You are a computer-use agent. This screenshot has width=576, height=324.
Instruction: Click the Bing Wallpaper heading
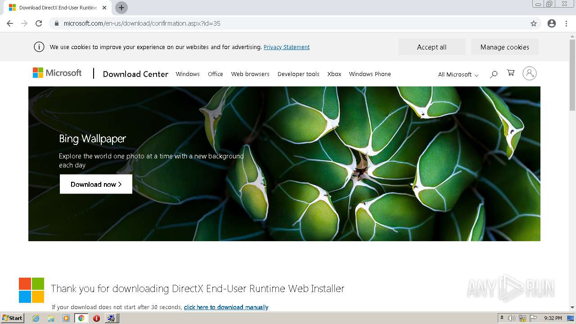pyautogui.click(x=92, y=139)
